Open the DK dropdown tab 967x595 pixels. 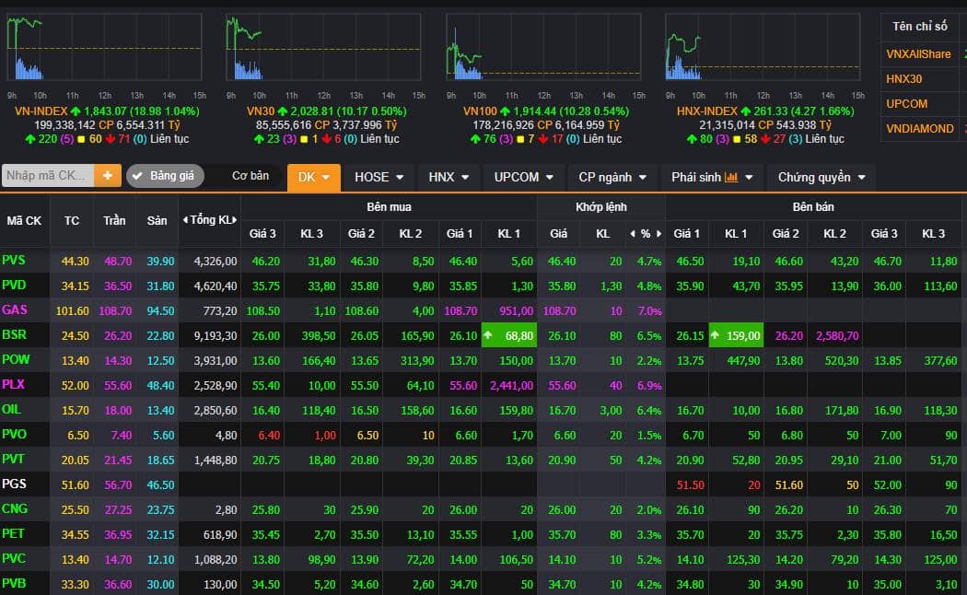click(314, 178)
